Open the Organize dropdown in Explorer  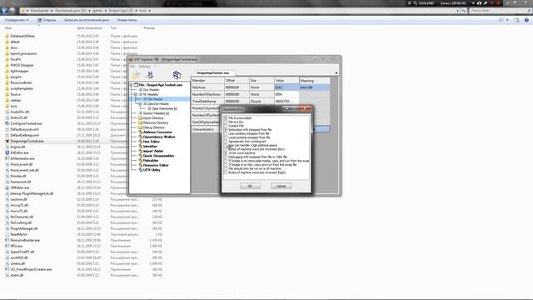tap(17, 20)
